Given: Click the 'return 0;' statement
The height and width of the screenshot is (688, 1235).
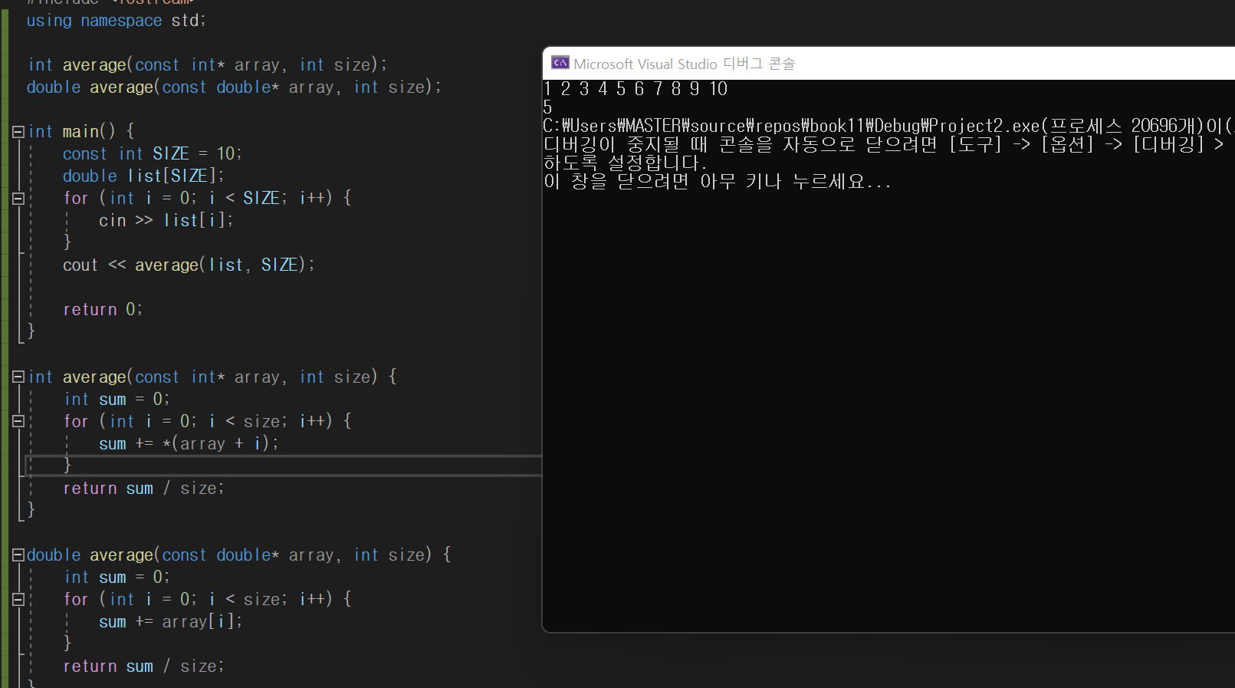Looking at the screenshot, I should (103, 309).
